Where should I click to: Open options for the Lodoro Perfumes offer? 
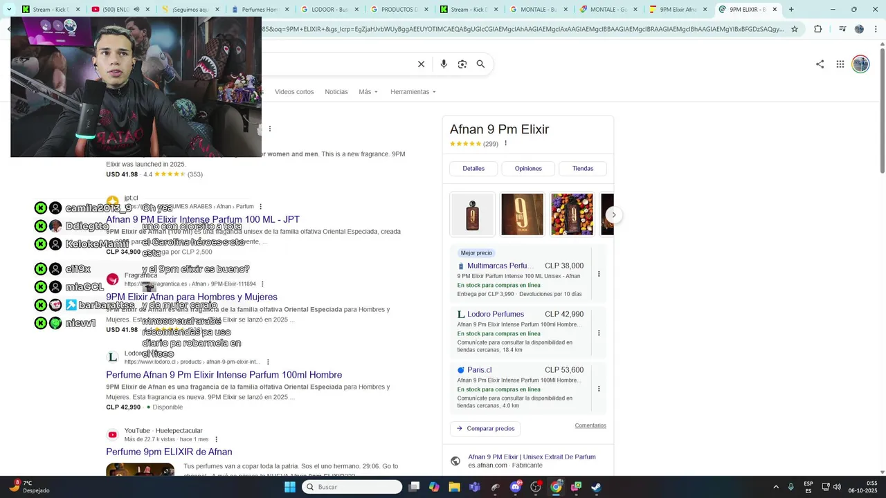599,333
